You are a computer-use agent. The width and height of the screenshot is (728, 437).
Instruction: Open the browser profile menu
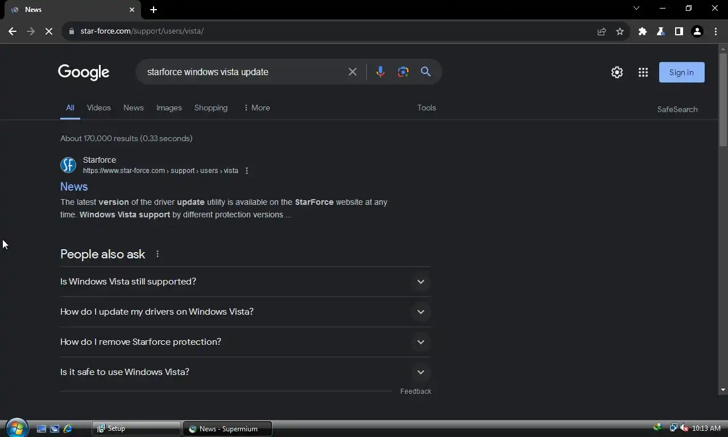click(697, 31)
